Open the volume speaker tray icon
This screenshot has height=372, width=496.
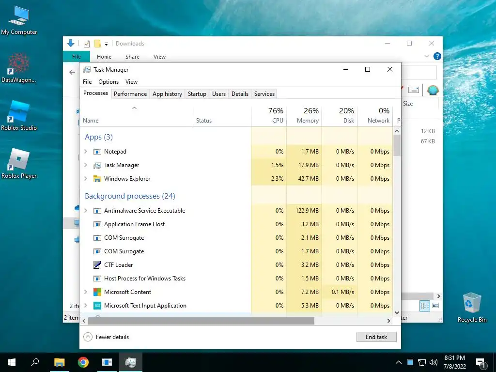coord(434,362)
